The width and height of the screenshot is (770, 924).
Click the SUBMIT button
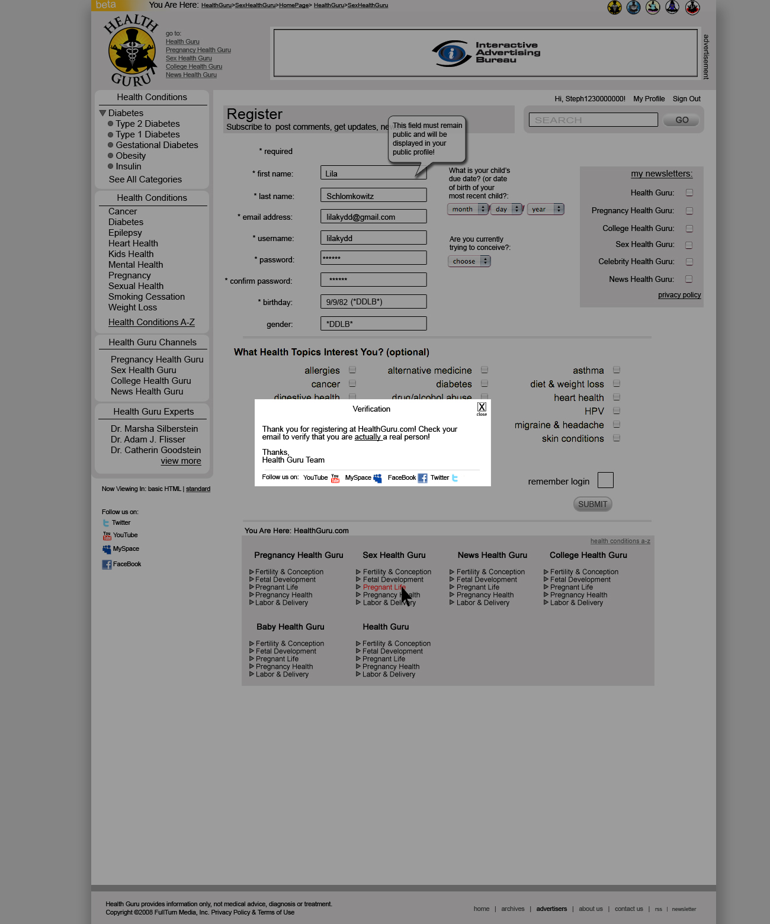click(x=592, y=504)
